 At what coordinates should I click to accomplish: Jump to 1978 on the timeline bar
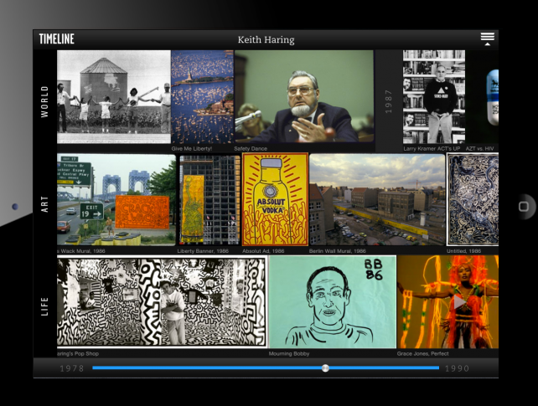(72, 368)
